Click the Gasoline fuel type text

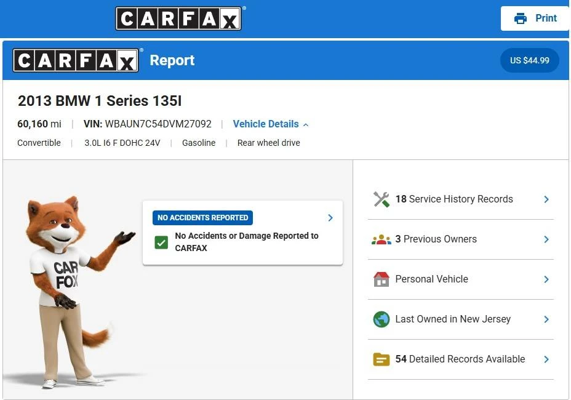(x=199, y=143)
